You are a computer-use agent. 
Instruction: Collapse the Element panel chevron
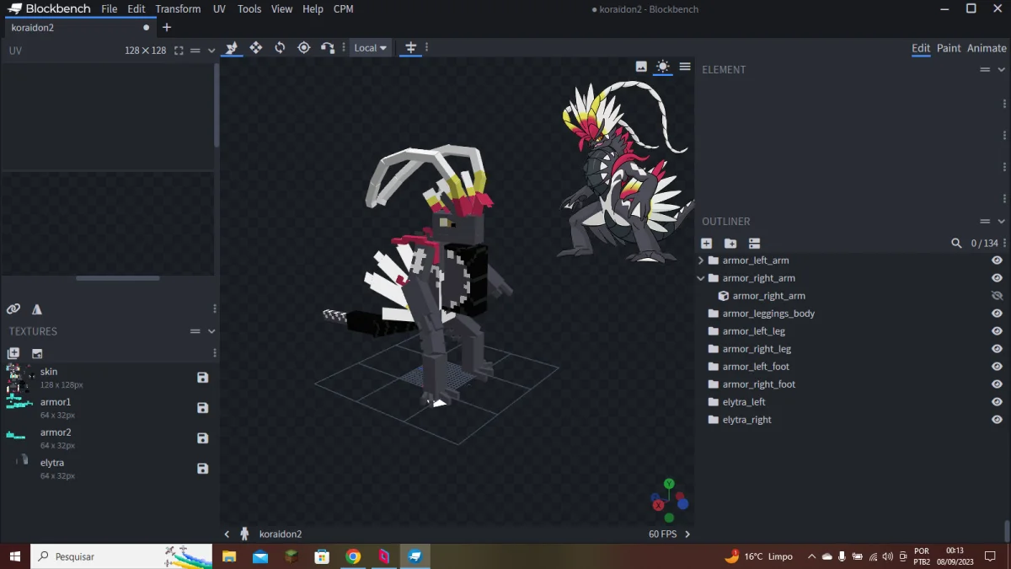(1001, 70)
